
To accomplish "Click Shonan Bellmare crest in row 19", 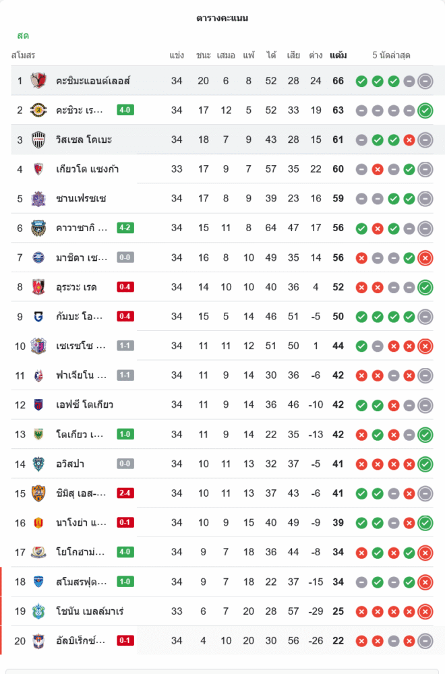I will pos(38,611).
